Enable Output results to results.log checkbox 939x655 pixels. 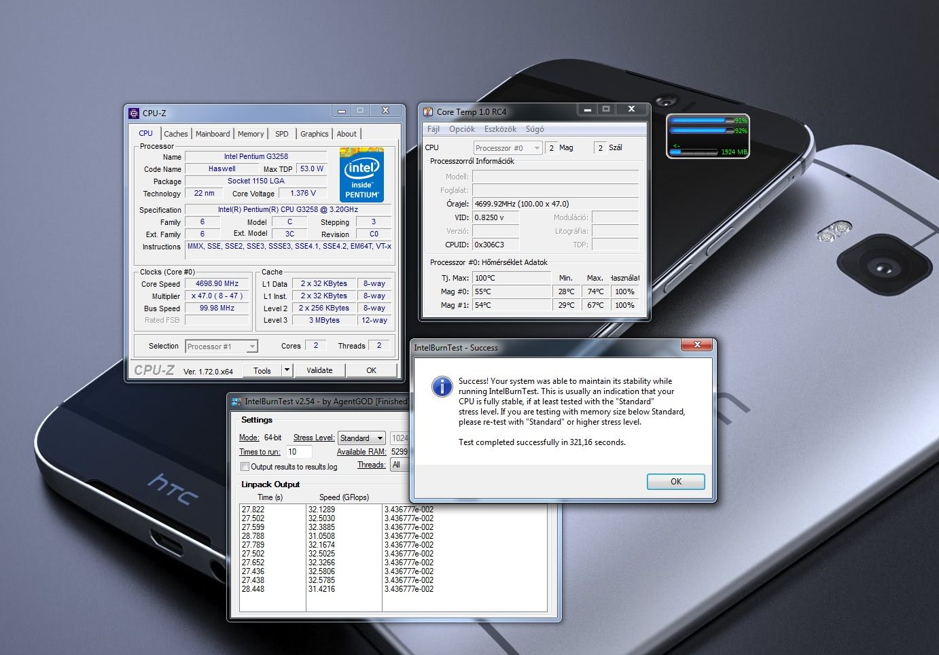(245, 467)
